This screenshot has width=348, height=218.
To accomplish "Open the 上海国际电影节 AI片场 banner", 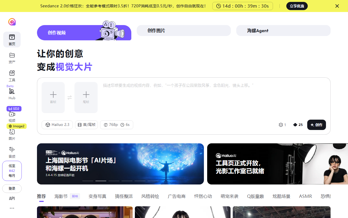I will 120,164.
